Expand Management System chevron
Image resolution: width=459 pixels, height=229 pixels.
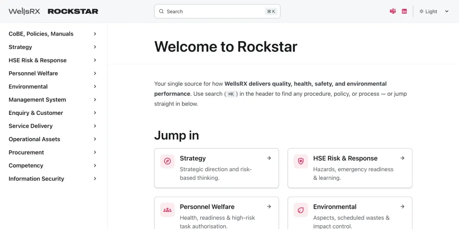(x=95, y=100)
